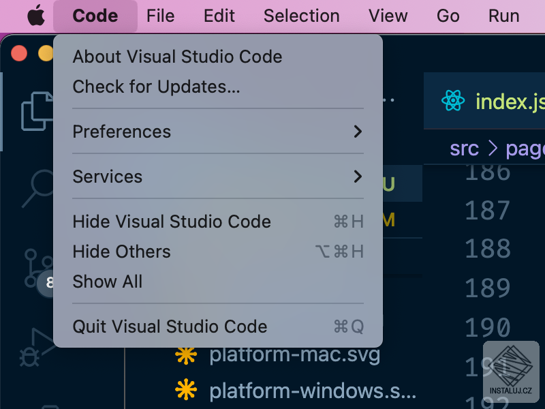Open the Explorer view in activity bar
Viewport: 545px width, 409px height.
pyautogui.click(x=37, y=111)
